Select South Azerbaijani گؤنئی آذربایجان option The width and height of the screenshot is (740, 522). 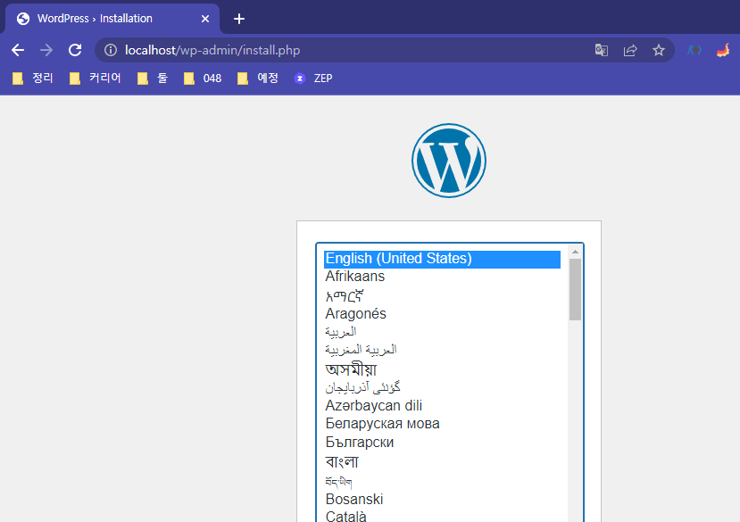442,387
